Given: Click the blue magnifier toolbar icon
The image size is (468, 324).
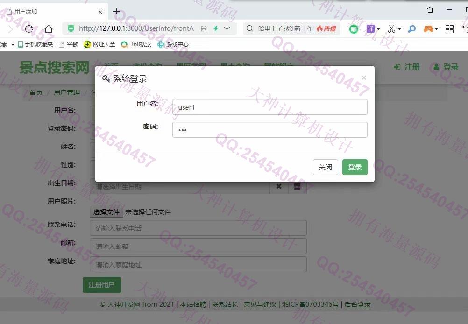Looking at the screenshot, I should click(412, 29).
